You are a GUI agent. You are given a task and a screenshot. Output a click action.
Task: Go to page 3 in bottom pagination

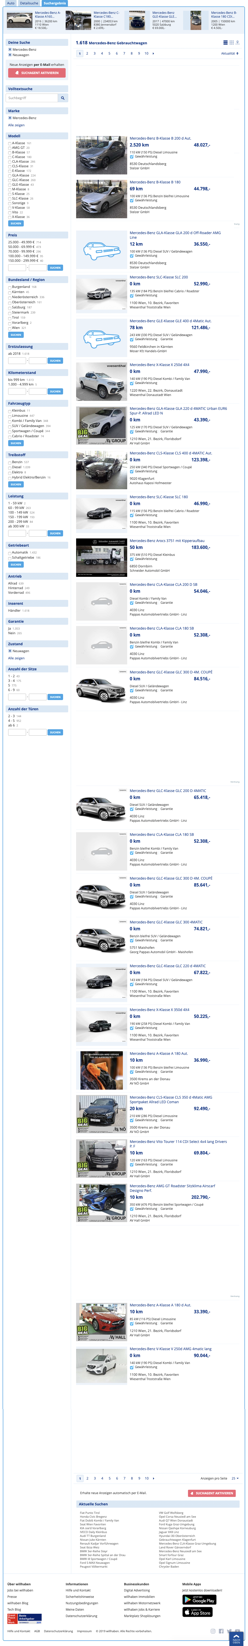(x=95, y=1478)
